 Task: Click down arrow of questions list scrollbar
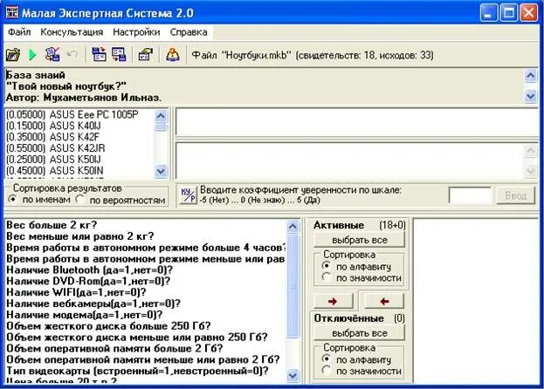point(293,376)
